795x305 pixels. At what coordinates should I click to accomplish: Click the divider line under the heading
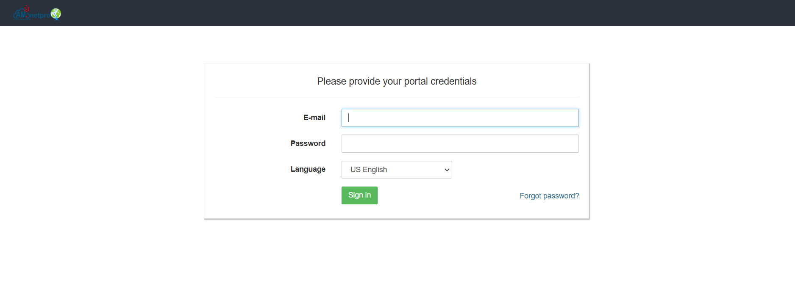[x=397, y=98]
